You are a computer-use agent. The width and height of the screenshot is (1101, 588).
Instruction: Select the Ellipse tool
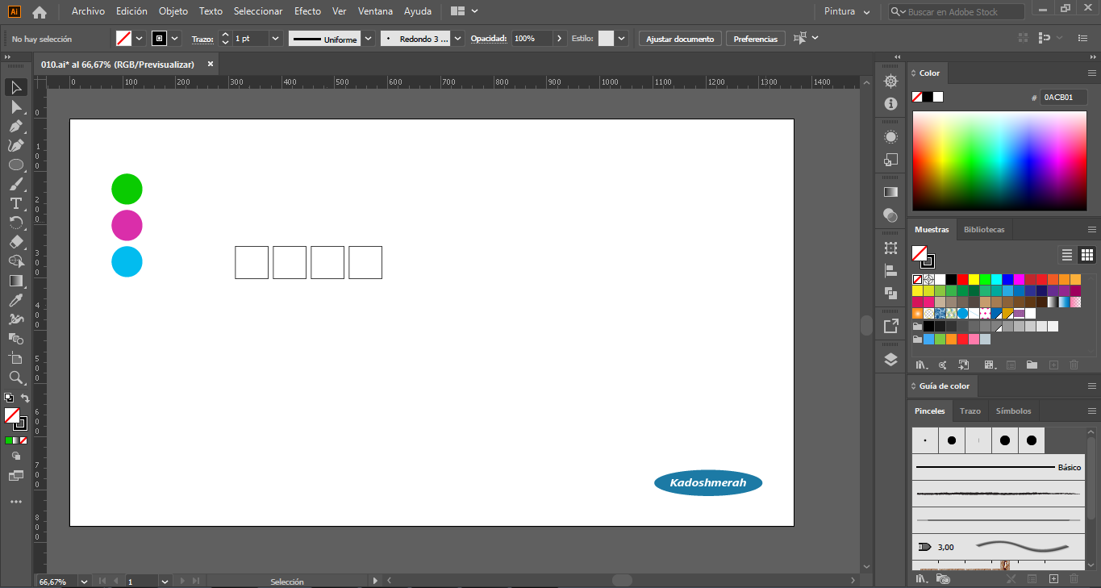(15, 165)
